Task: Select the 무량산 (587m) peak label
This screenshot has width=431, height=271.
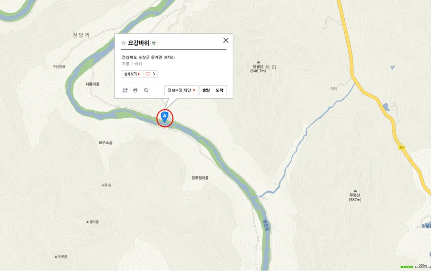Action: (x=355, y=197)
